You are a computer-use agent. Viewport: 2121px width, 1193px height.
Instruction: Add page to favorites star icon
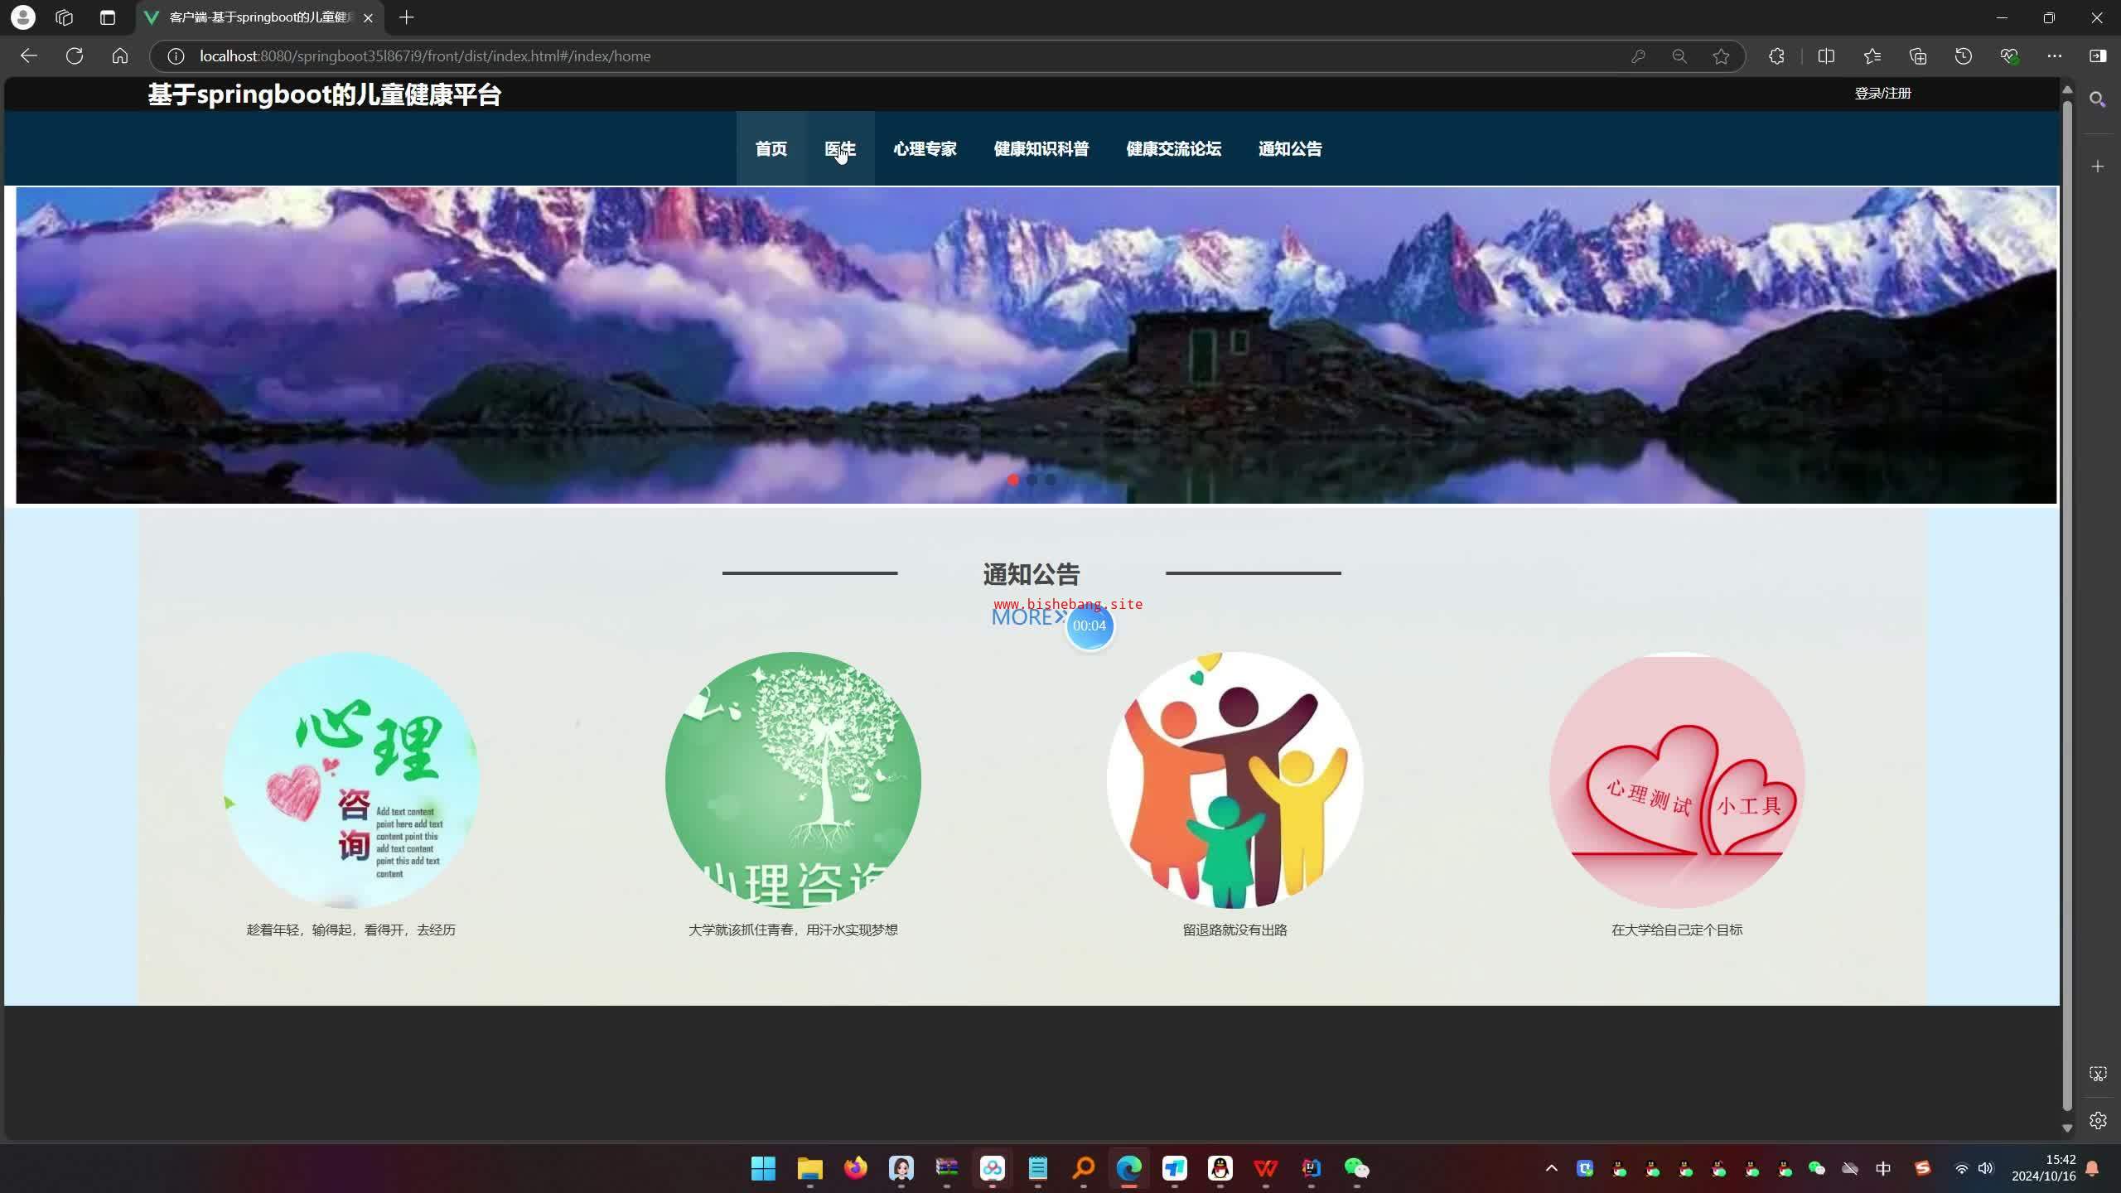1721,56
